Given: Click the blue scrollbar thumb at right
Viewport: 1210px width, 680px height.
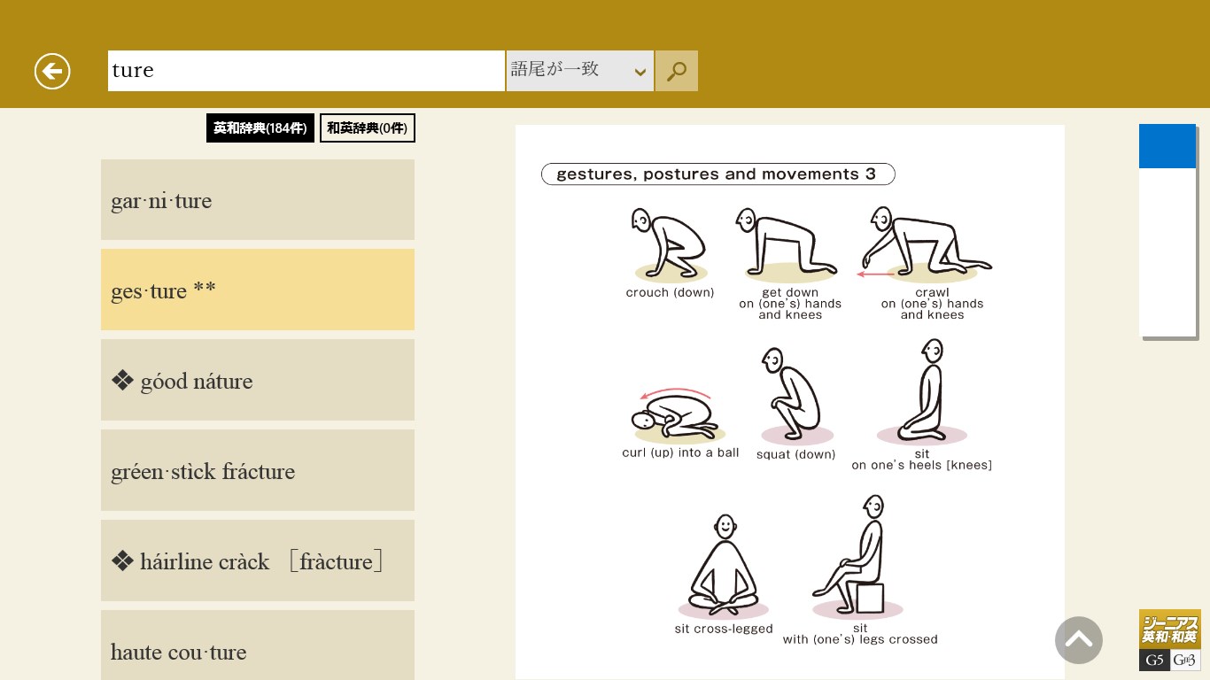Looking at the screenshot, I should click(x=1167, y=146).
